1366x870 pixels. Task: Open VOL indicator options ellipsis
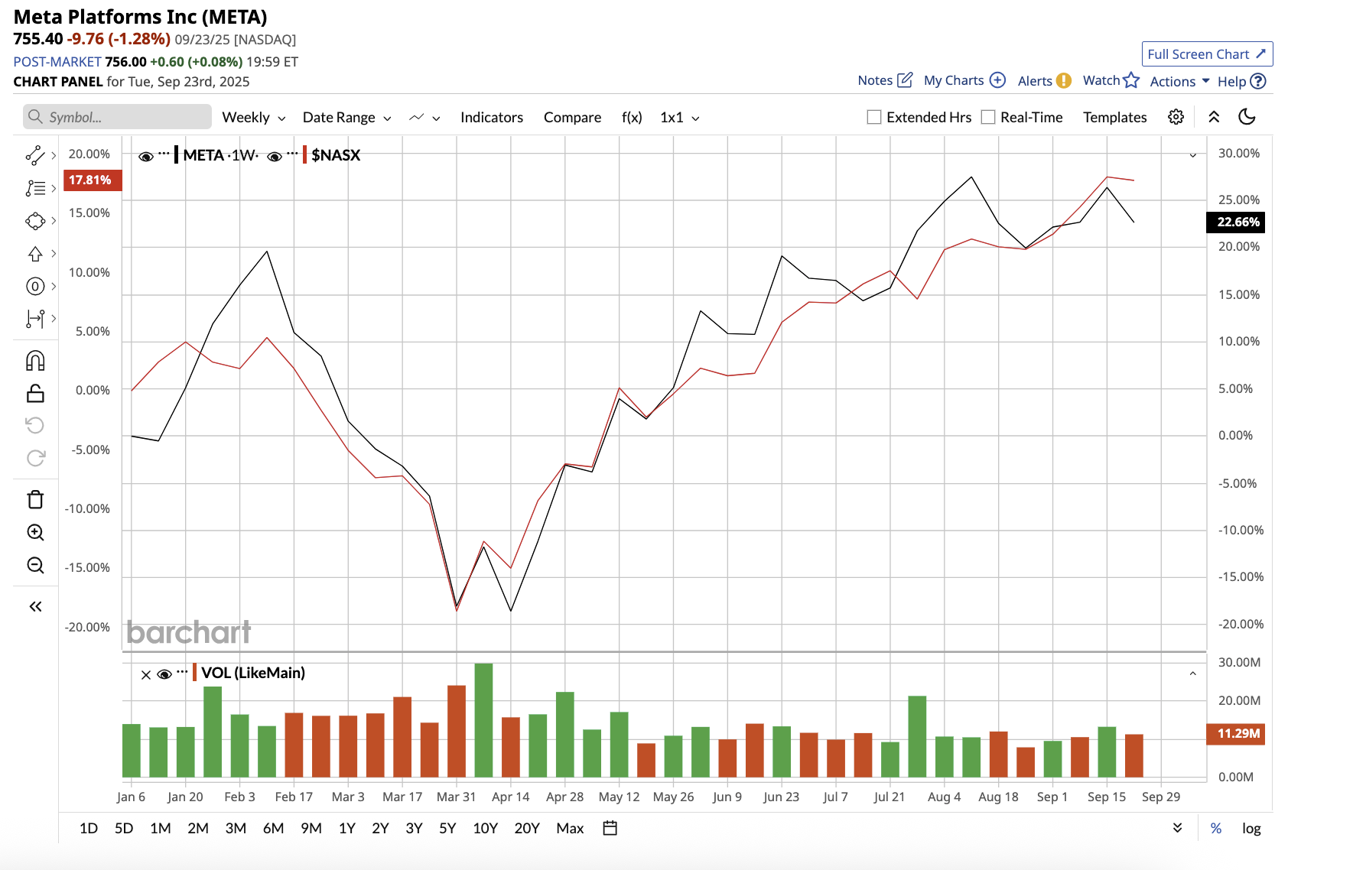point(182,671)
